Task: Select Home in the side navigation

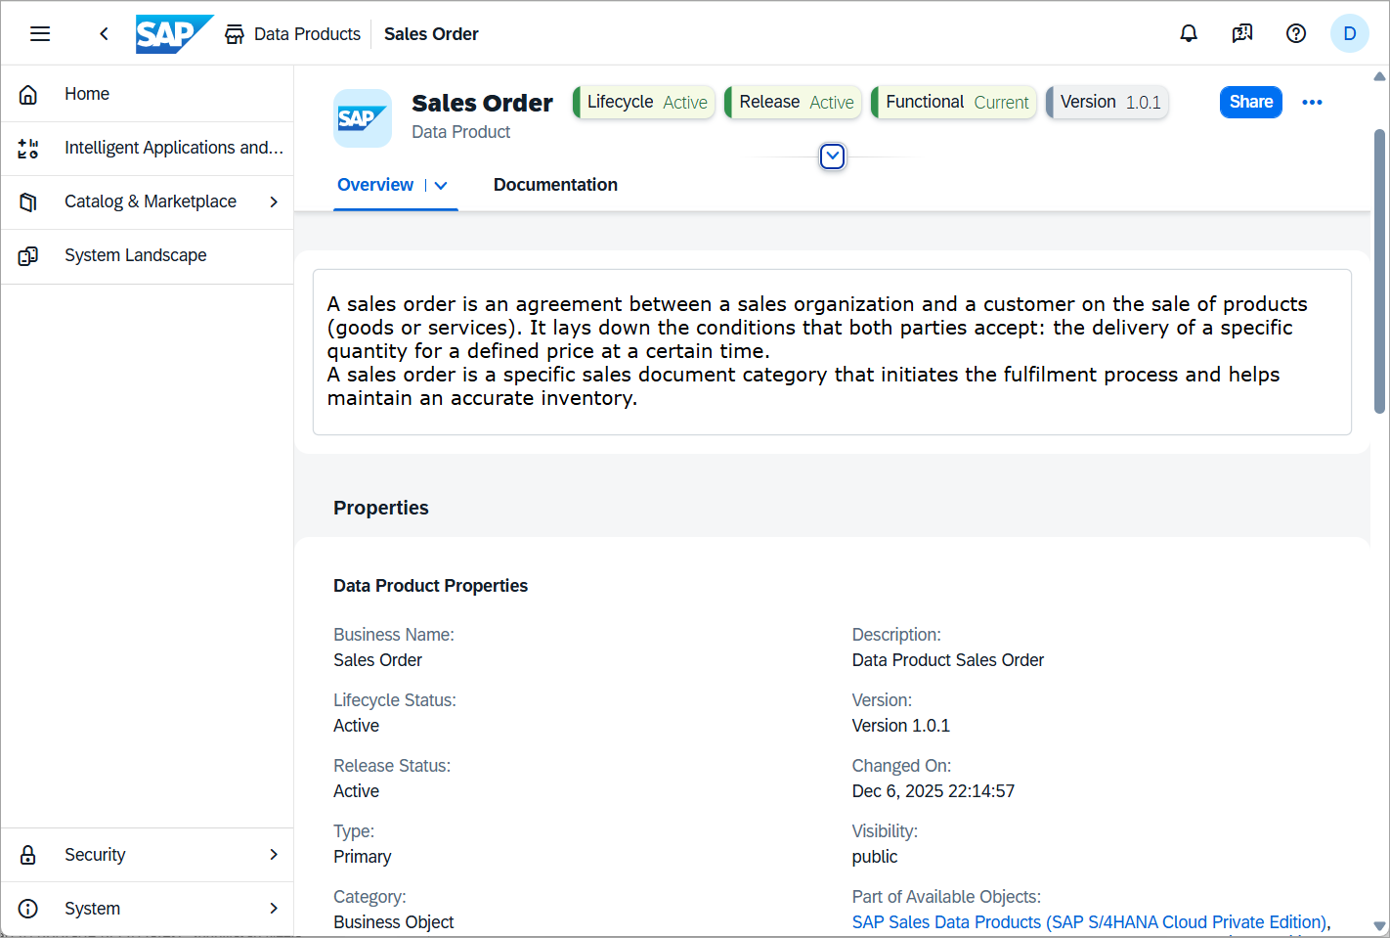Action: [148, 94]
